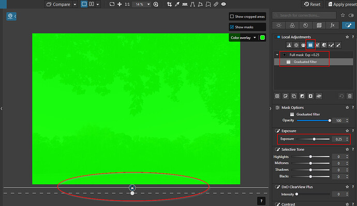
Task: Open the Local Adjustments brush tab
Action: [x=348, y=25]
